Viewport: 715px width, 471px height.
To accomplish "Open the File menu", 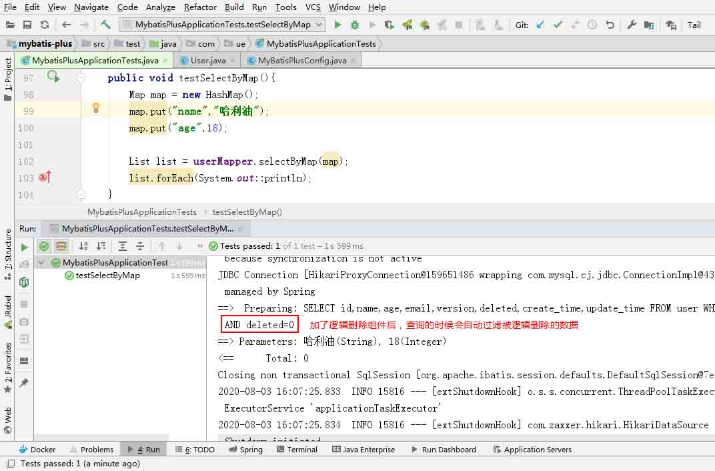I will (10, 7).
